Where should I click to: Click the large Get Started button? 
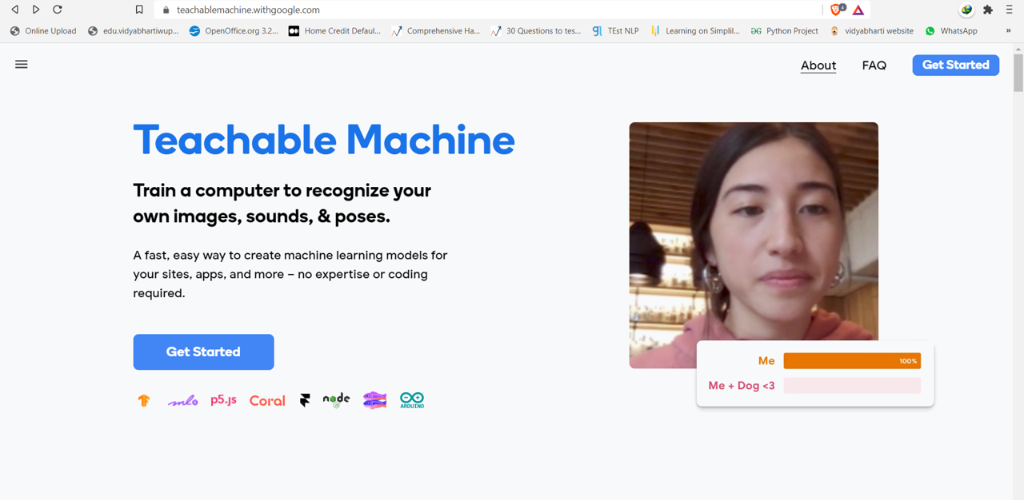203,352
